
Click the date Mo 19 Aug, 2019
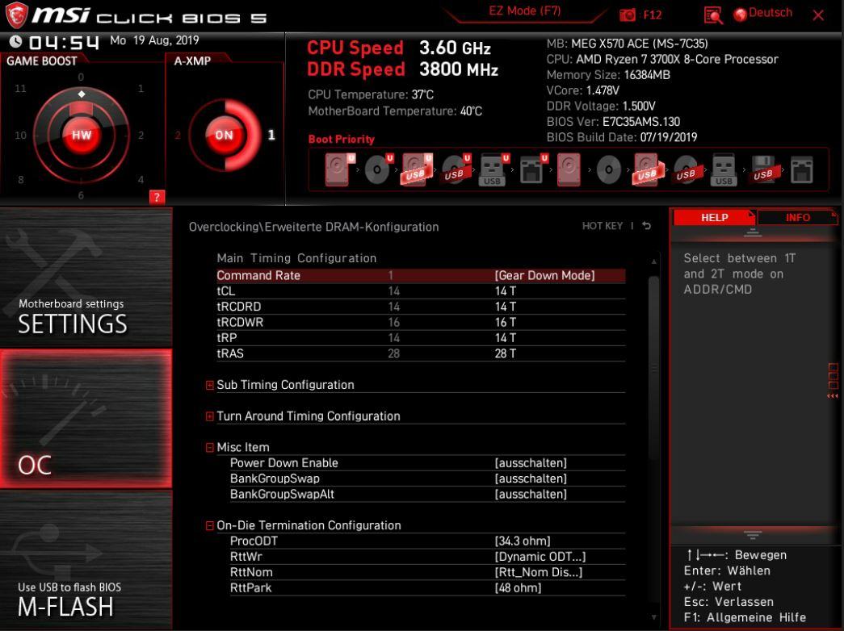[154, 40]
